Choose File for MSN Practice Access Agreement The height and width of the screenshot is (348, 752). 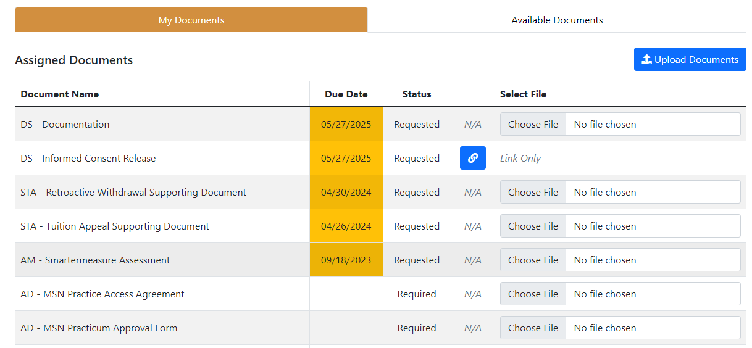click(x=533, y=294)
